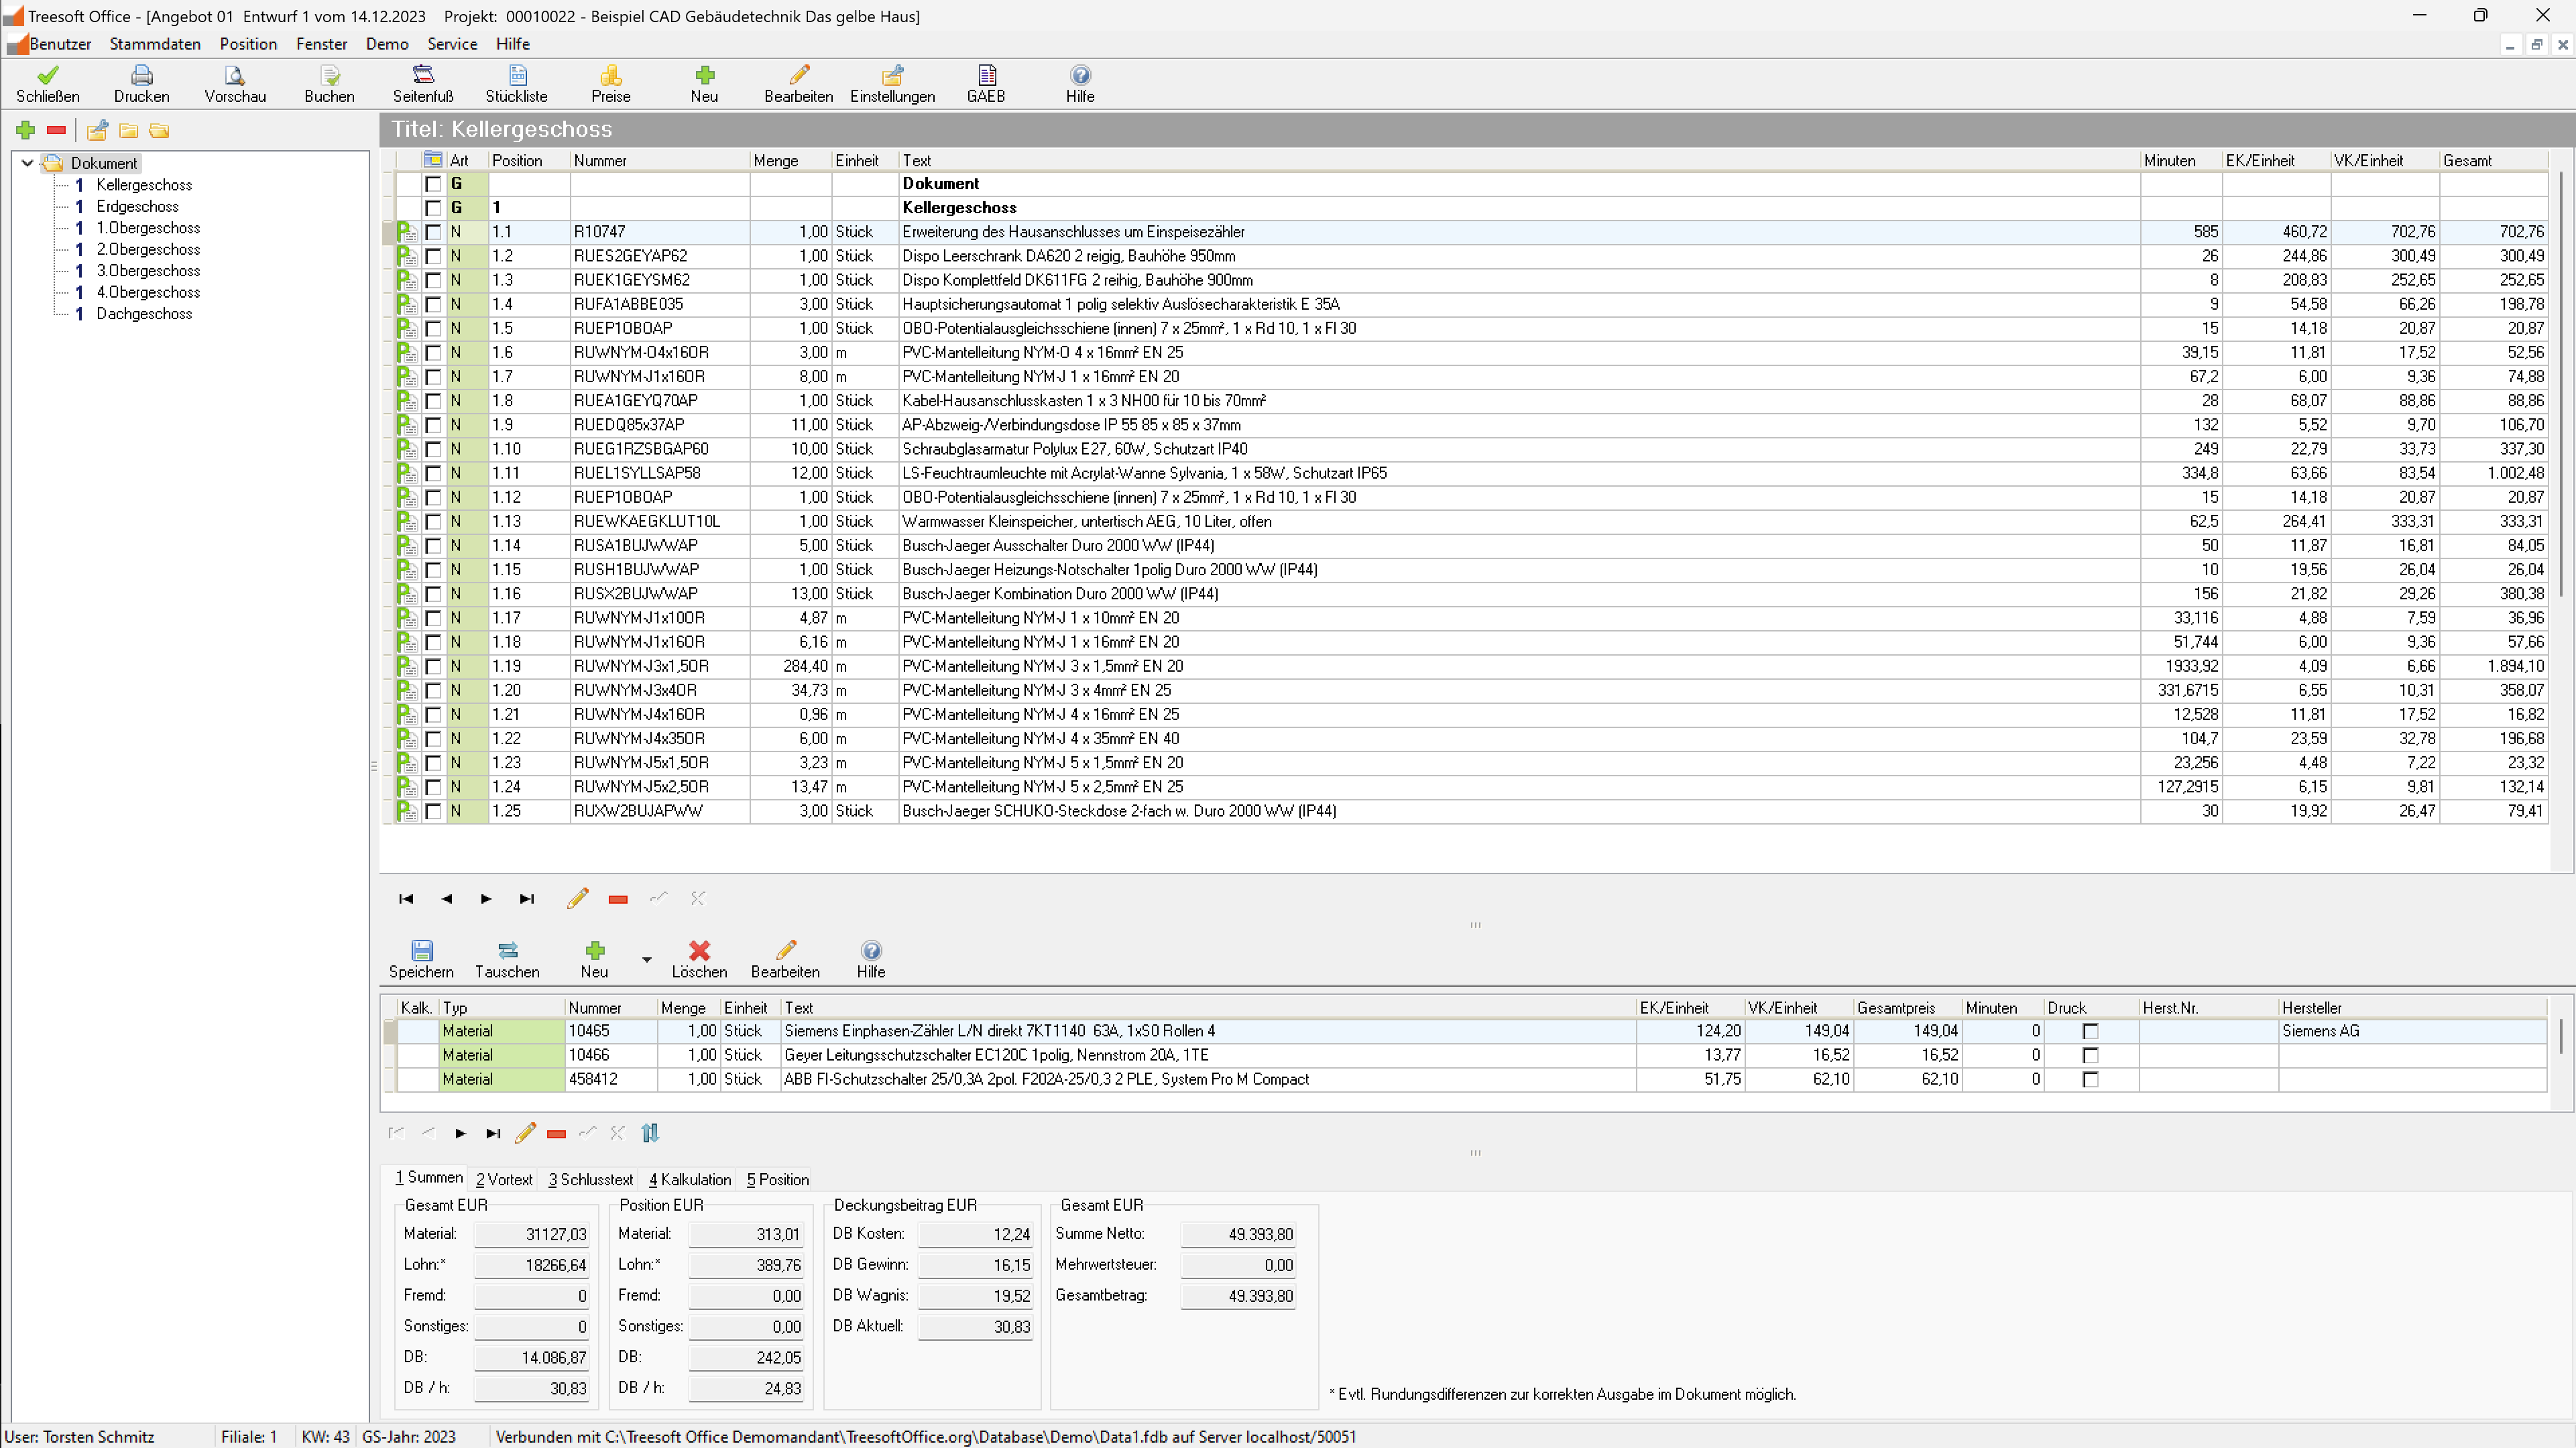Click the Bearbeiten pencil in top toolbar
The image size is (2576, 1448).
pyautogui.click(x=799, y=75)
